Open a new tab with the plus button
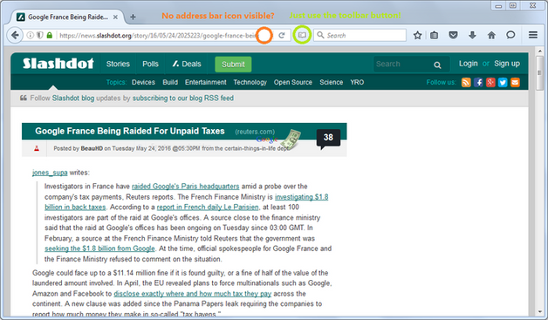 coord(133,17)
